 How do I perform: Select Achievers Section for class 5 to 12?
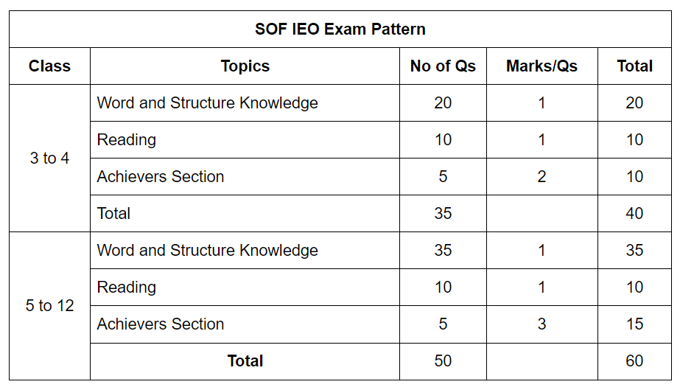[x=160, y=324]
